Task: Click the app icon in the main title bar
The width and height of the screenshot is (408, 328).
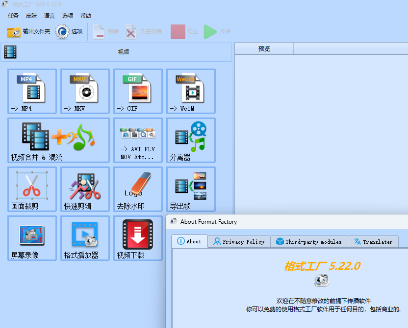Action: [5, 4]
